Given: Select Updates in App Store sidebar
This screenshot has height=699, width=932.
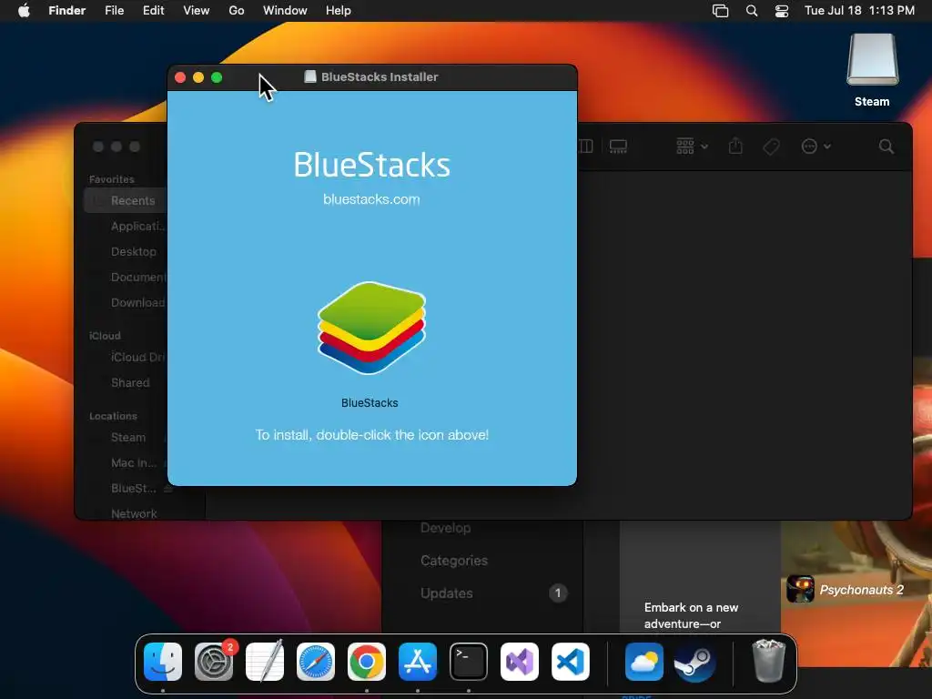Looking at the screenshot, I should click(446, 593).
